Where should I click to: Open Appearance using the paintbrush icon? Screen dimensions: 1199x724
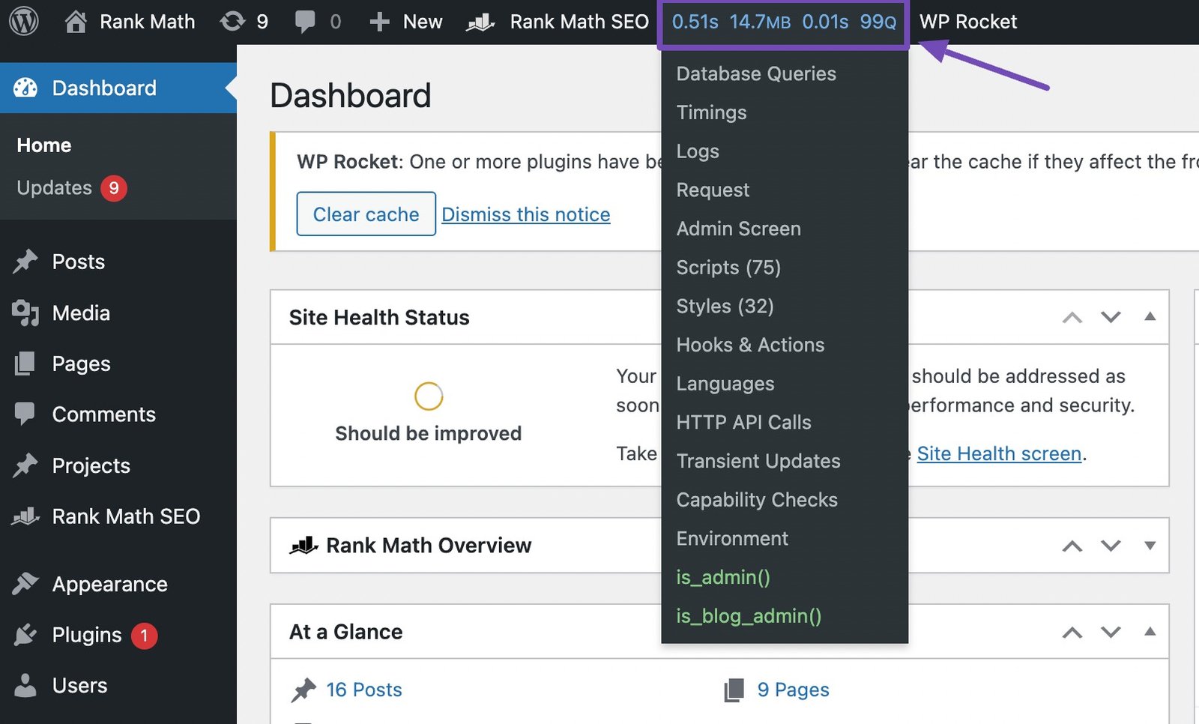[25, 584]
